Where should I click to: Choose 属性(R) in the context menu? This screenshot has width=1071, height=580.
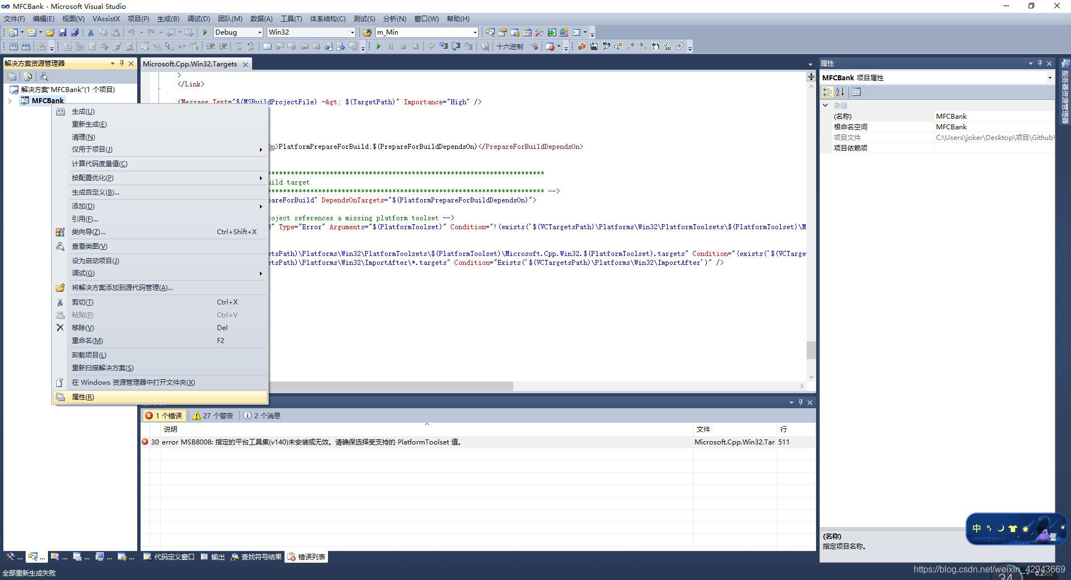[x=160, y=397]
